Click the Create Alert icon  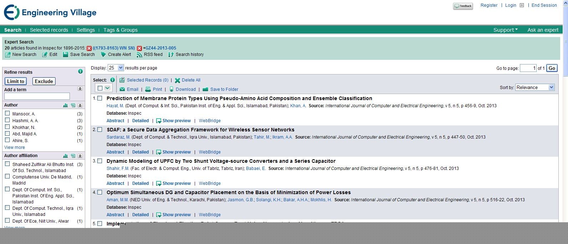coord(103,54)
